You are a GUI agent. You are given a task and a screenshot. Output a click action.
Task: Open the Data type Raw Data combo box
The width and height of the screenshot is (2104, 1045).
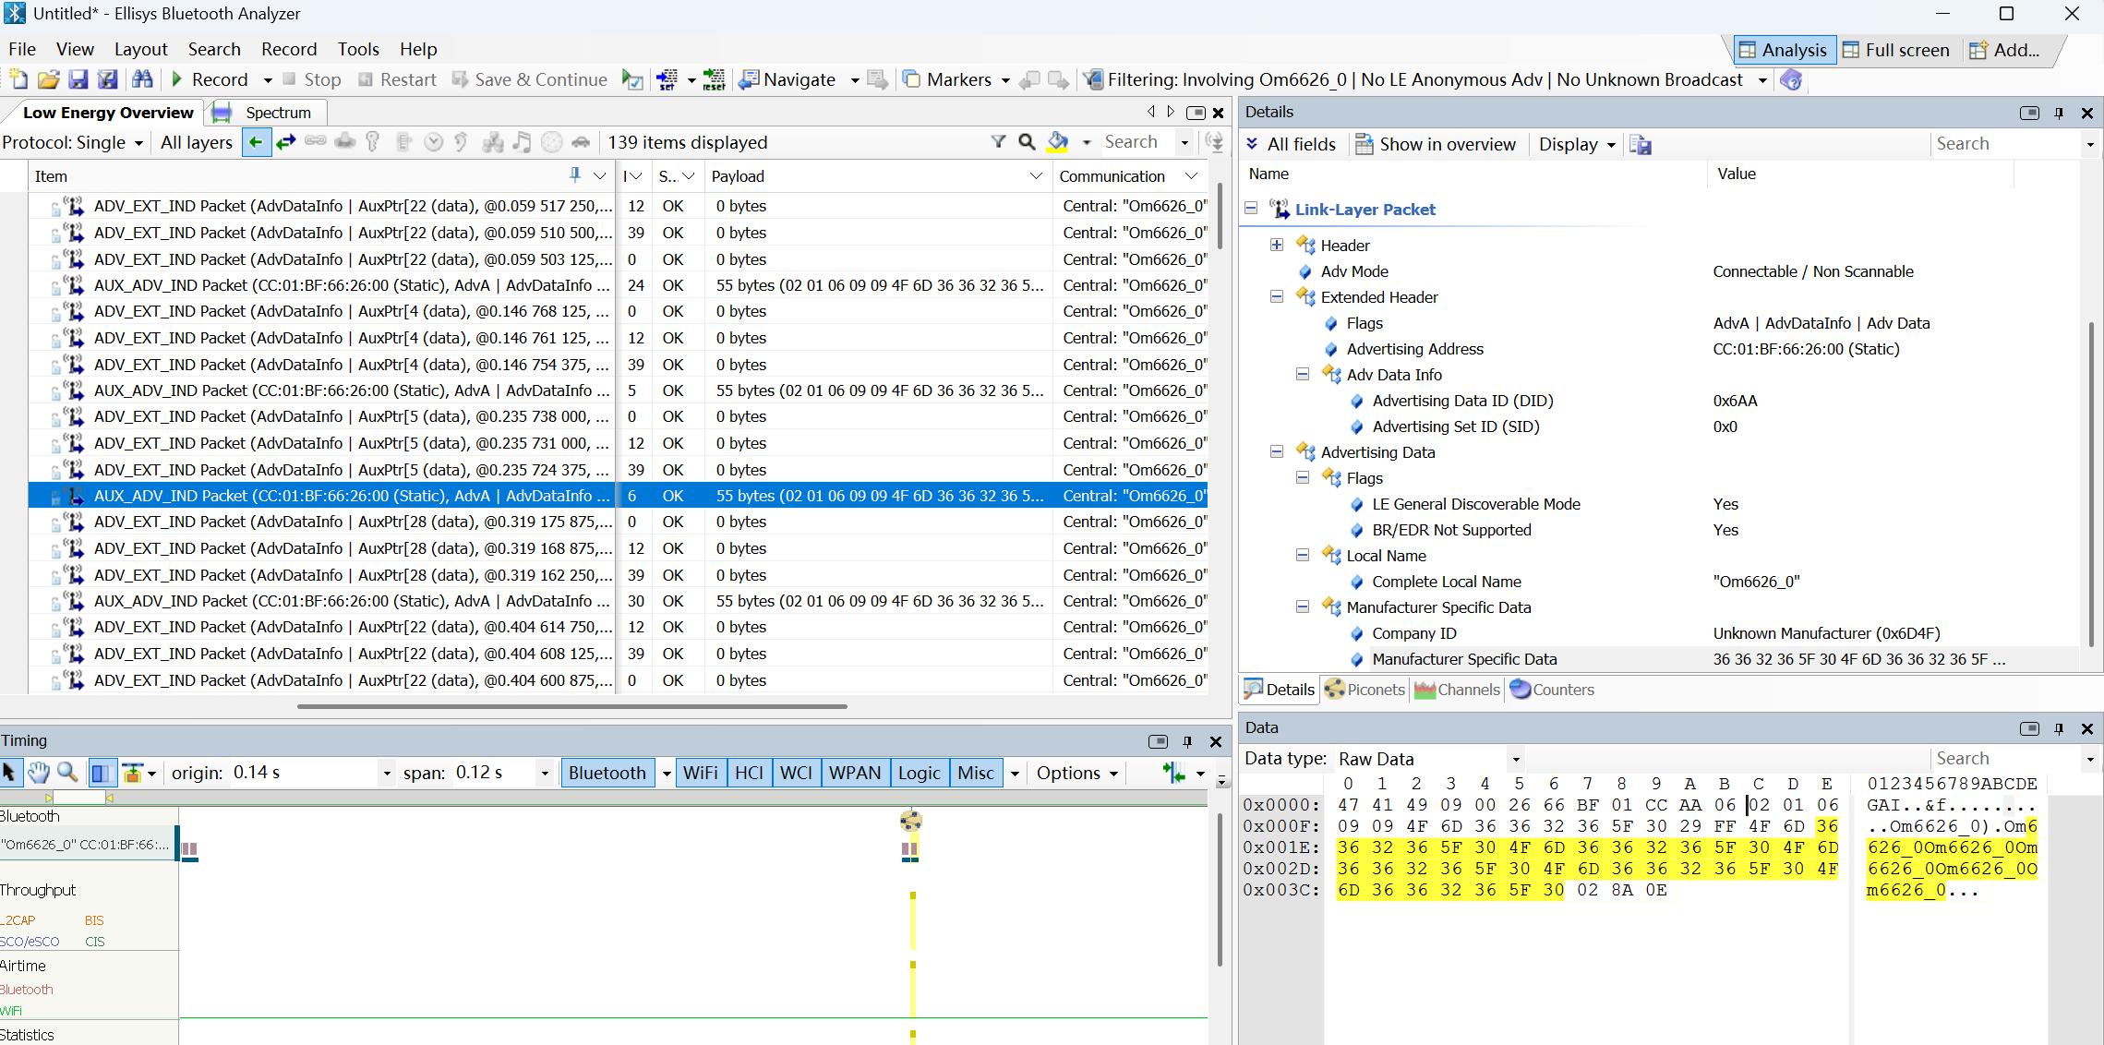(1430, 759)
